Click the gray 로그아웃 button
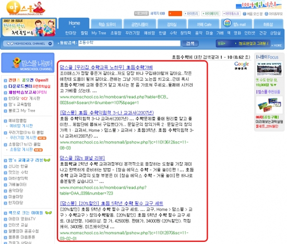287x244 pixels. pos(141,14)
